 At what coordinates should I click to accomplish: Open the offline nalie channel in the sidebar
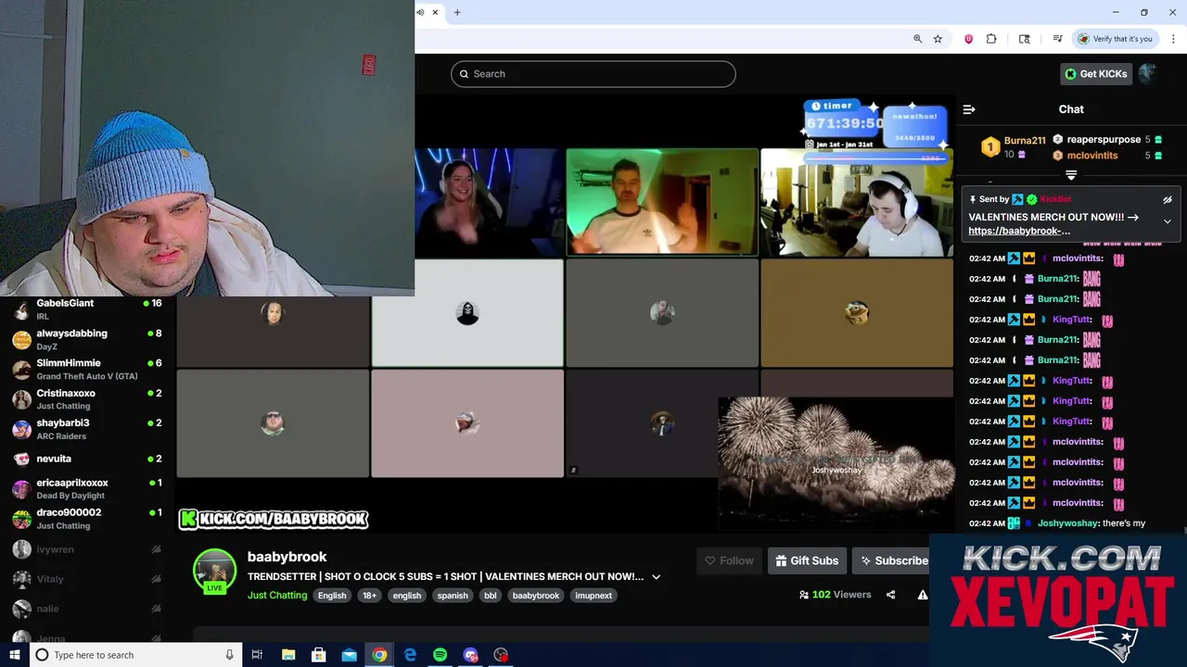(87, 609)
